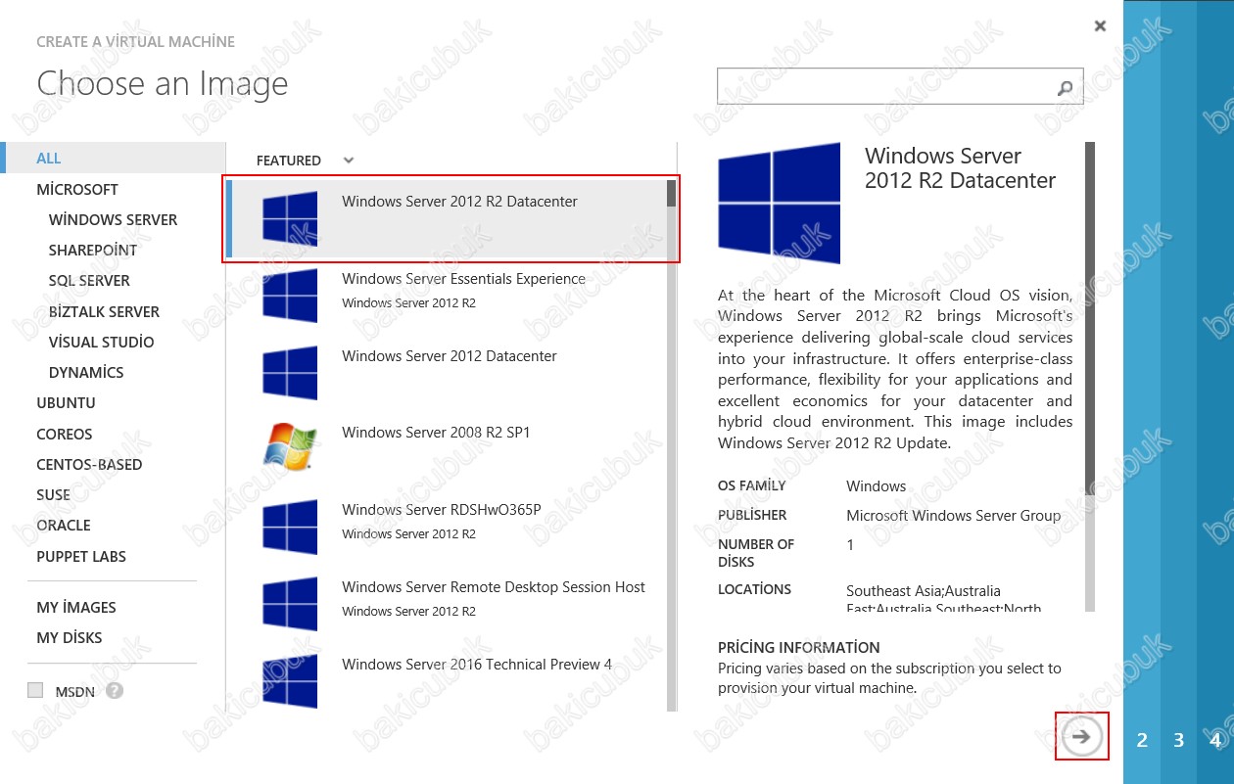Filter by WINDOWS SERVER category

(114, 219)
